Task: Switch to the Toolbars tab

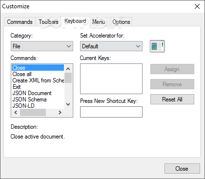Action: tap(48, 22)
